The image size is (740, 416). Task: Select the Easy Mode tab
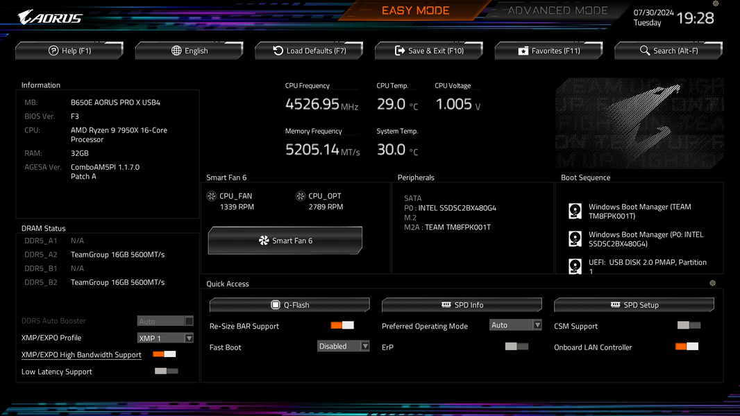[x=415, y=10]
